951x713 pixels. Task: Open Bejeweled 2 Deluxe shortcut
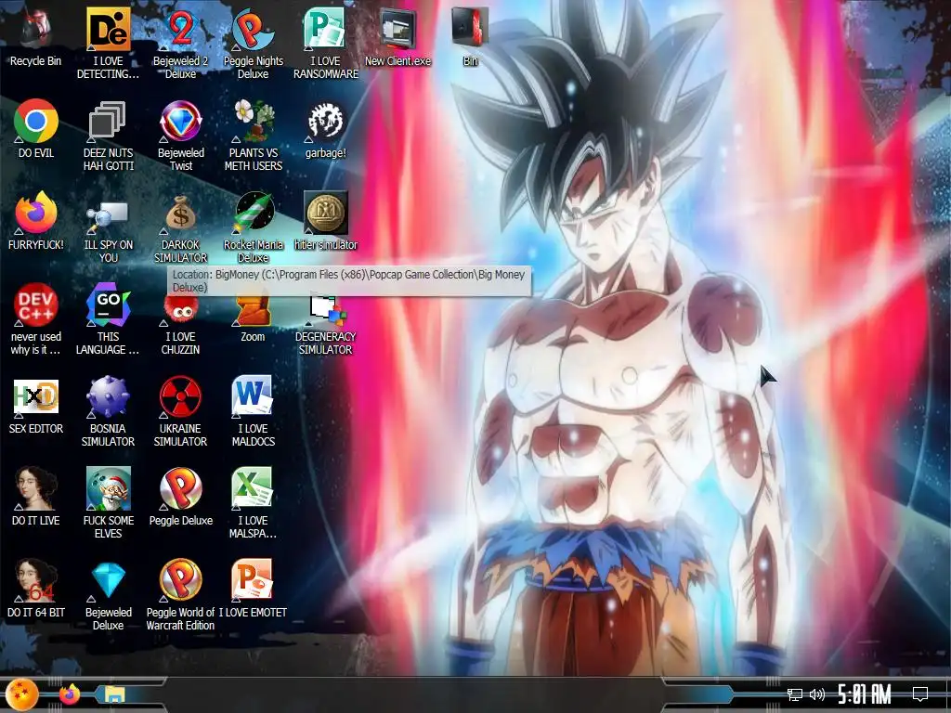180,43
